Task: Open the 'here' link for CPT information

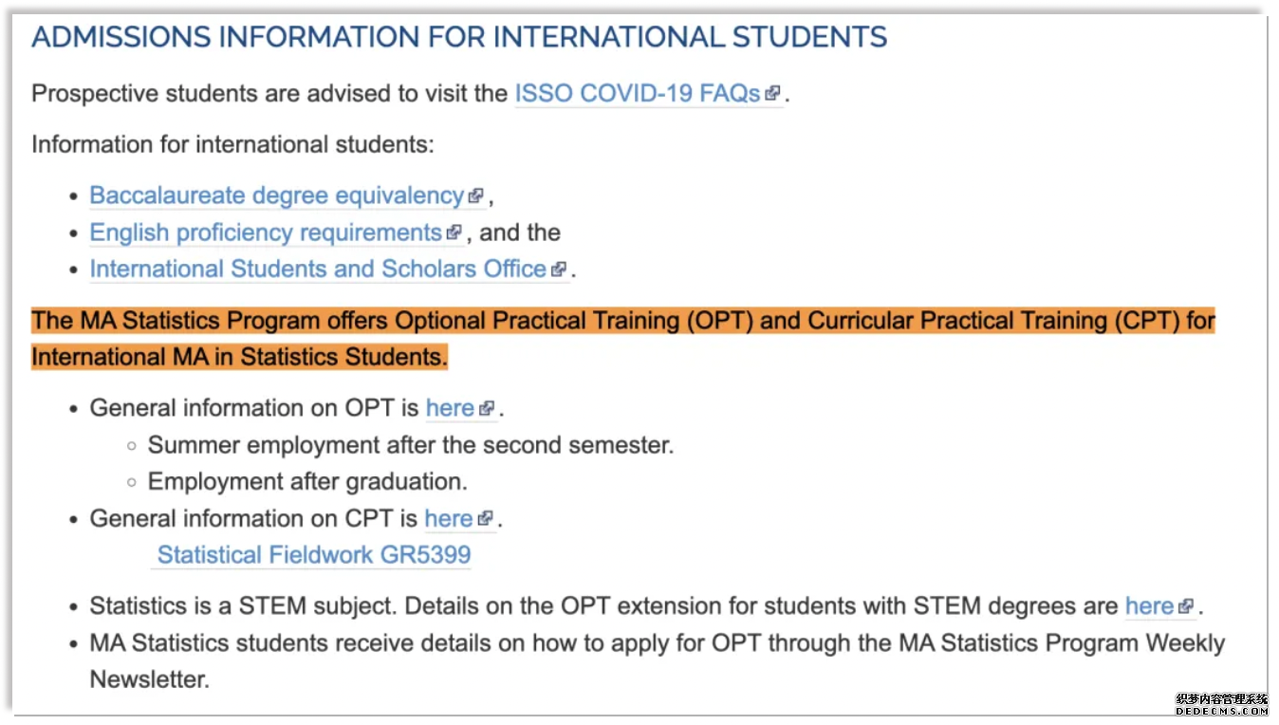Action: pyautogui.click(x=449, y=519)
